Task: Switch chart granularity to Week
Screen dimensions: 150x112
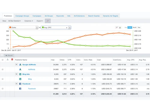Action: coord(130,27)
